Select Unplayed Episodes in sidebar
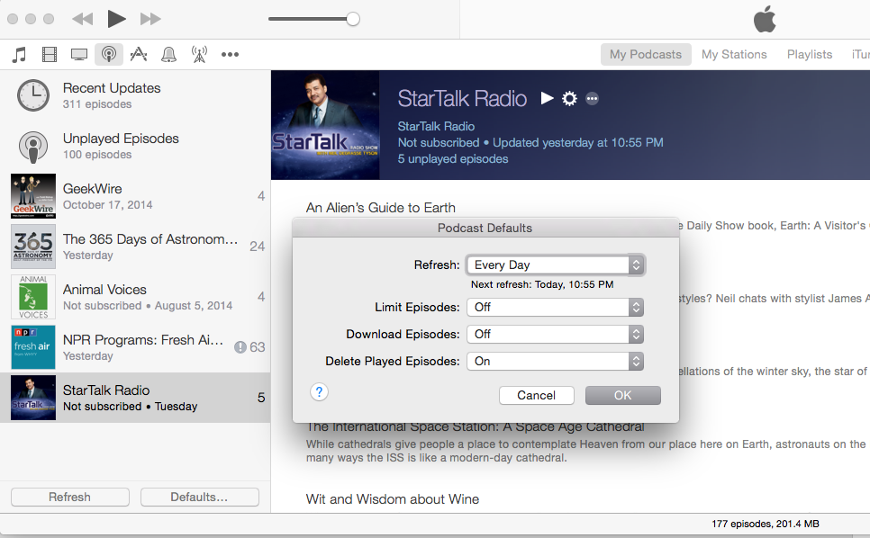The height and width of the screenshot is (538, 870). [x=135, y=146]
